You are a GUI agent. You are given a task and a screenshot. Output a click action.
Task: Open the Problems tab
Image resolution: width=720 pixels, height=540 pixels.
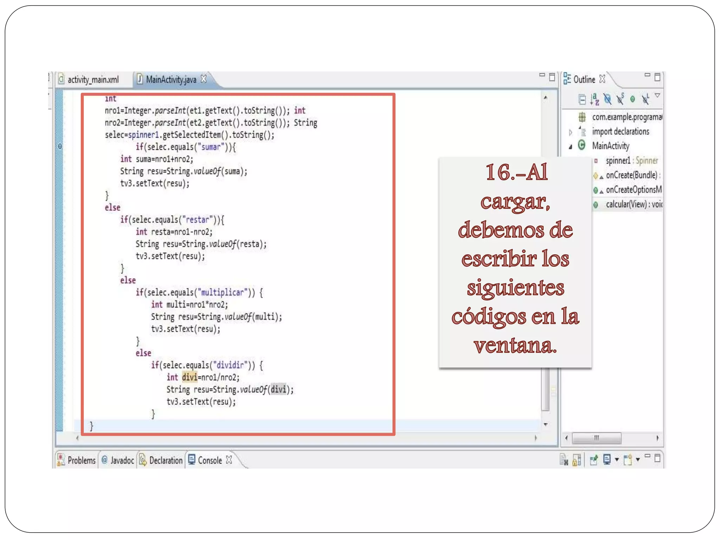point(77,460)
